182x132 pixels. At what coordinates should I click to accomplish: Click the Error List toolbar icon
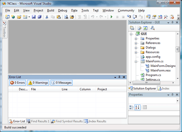(172, 17)
